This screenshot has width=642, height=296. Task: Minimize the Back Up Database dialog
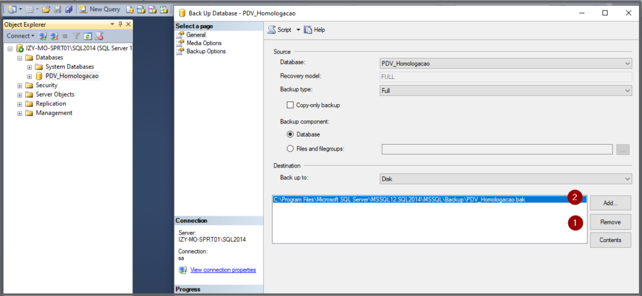581,13
